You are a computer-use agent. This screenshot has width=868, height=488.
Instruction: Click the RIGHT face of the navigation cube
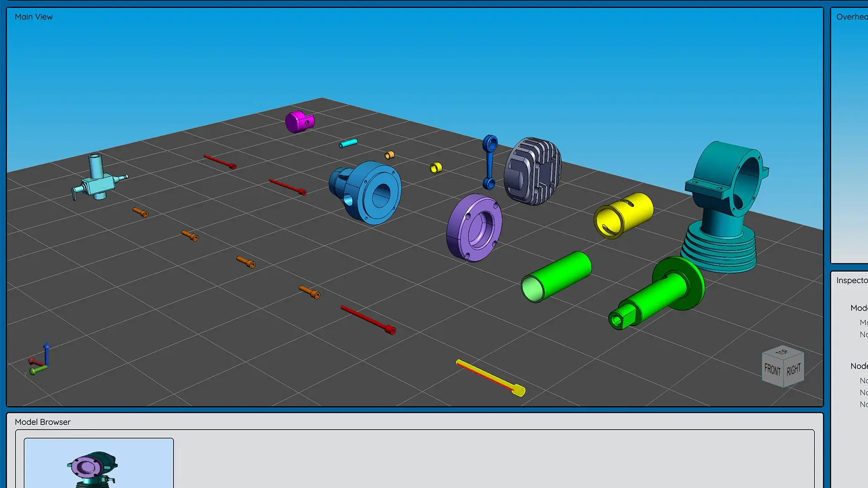[x=793, y=370]
